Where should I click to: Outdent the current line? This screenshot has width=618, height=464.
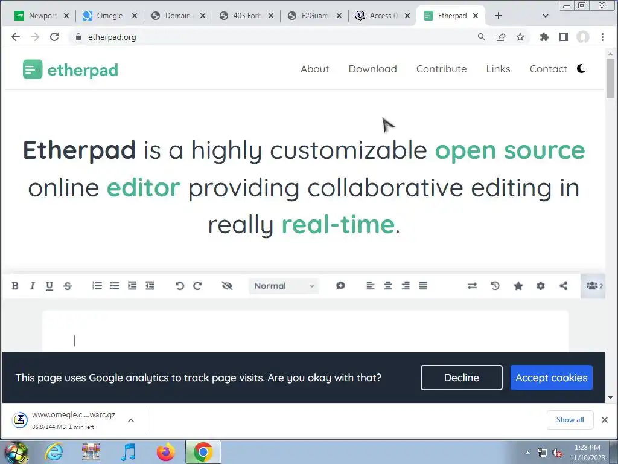[150, 286]
